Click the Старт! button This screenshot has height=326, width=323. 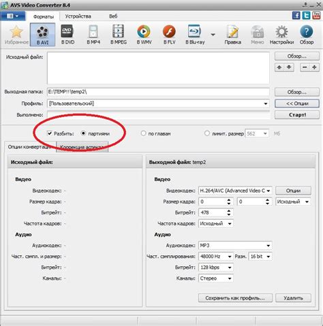tap(297, 115)
